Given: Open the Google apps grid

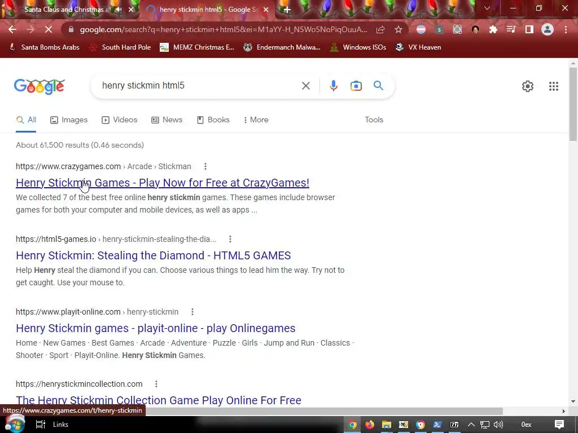Looking at the screenshot, I should (553, 86).
